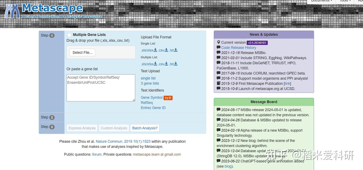
Task: Click the 'try it!' badge beside Gene Symbol
Action: click(168, 98)
